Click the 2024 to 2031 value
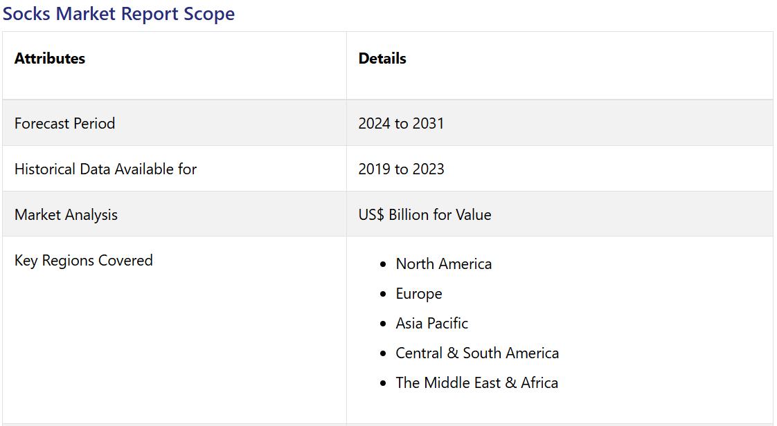 tap(401, 124)
